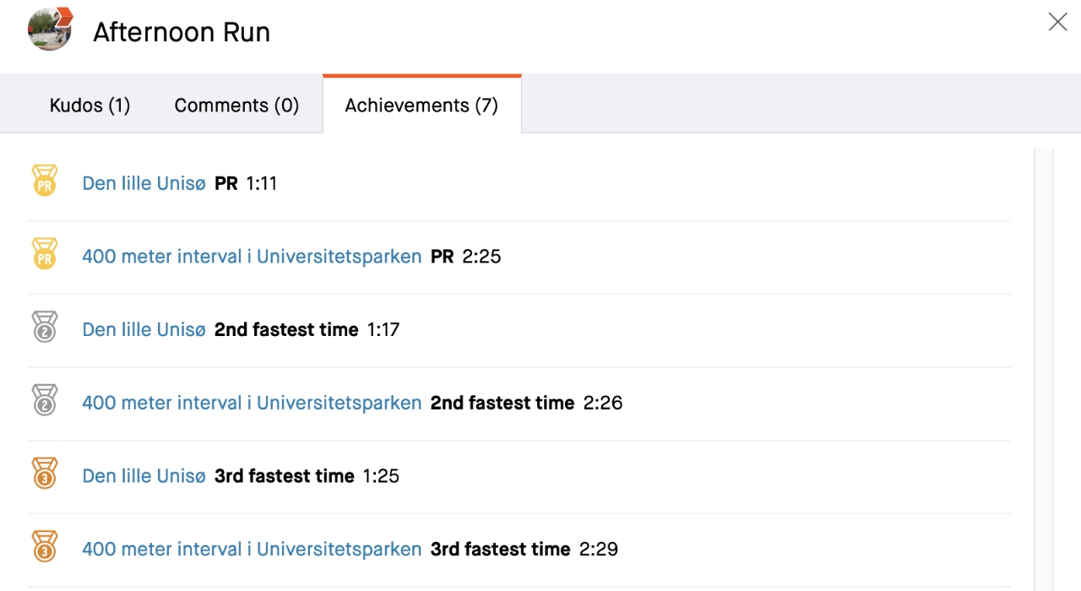1081x591 pixels.
Task: Click the athlete avatar next to Afternoon Run
Action: tap(50, 30)
